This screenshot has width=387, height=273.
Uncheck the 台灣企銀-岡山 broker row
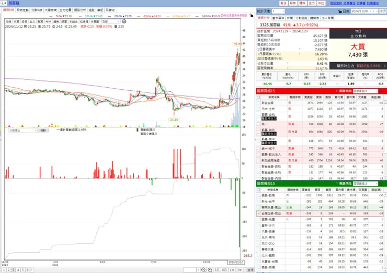click(x=258, y=213)
